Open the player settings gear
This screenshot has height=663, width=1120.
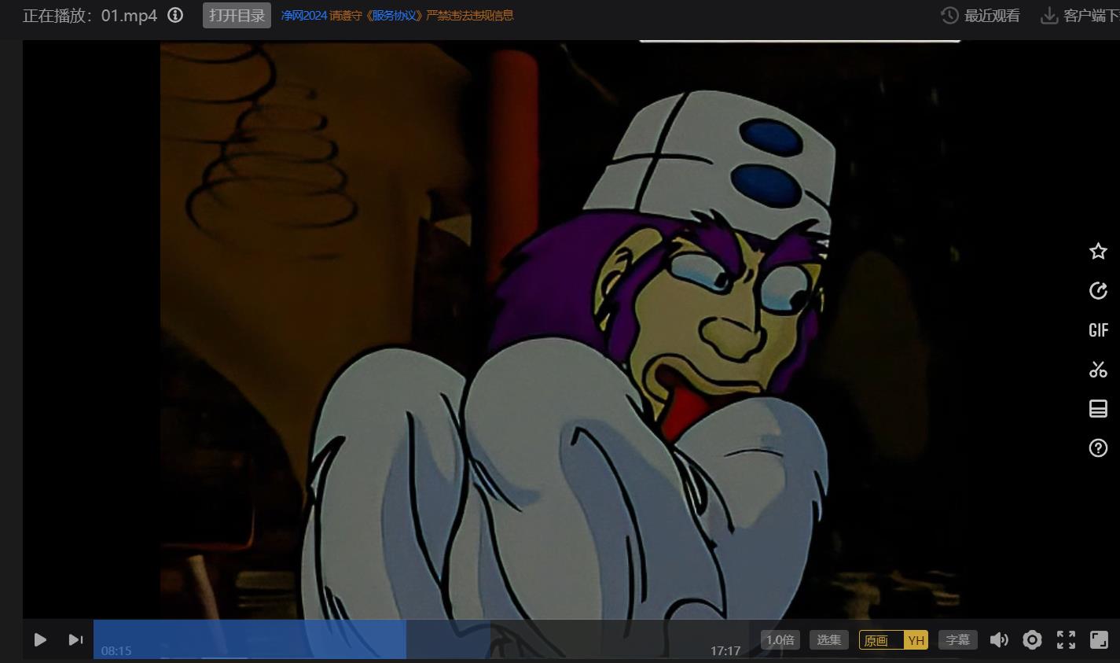tap(1032, 640)
